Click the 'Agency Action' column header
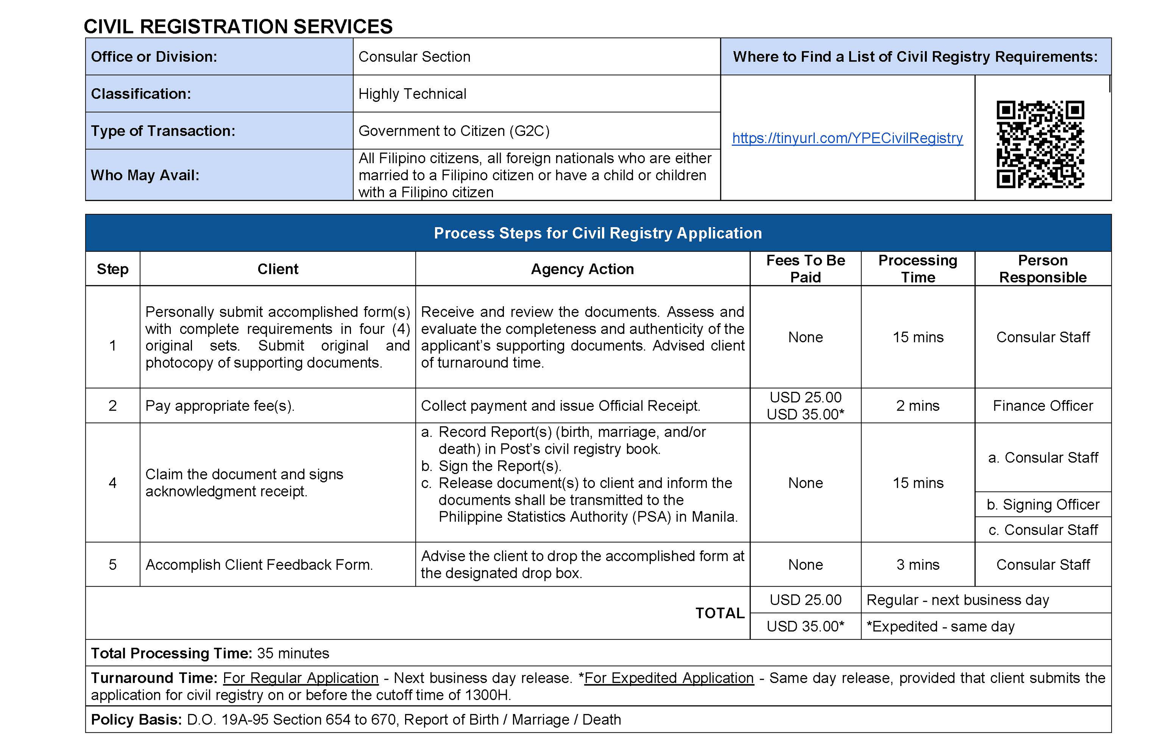The image size is (1171, 753). click(x=582, y=269)
